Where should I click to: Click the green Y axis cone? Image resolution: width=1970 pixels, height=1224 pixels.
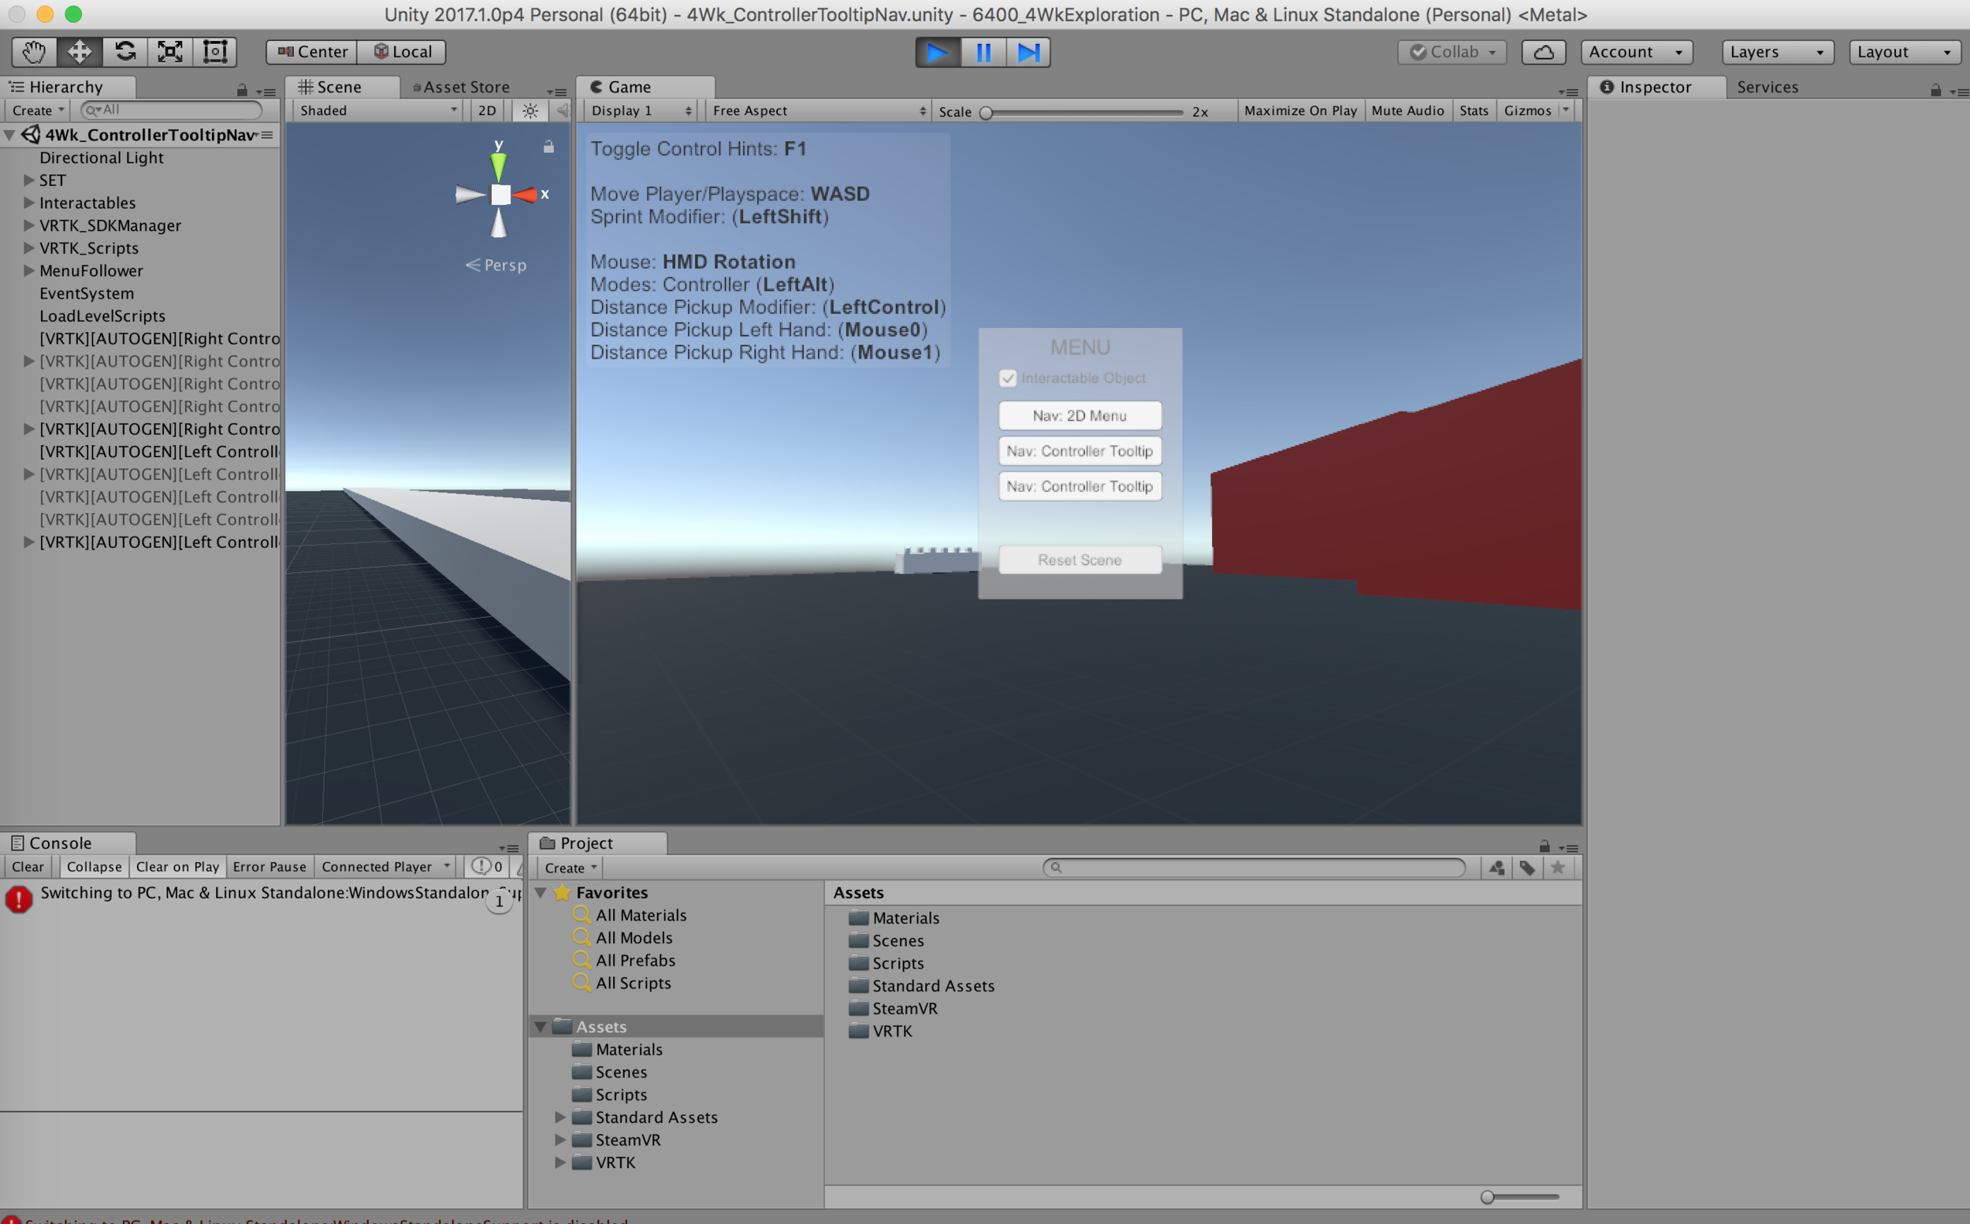tap(499, 166)
